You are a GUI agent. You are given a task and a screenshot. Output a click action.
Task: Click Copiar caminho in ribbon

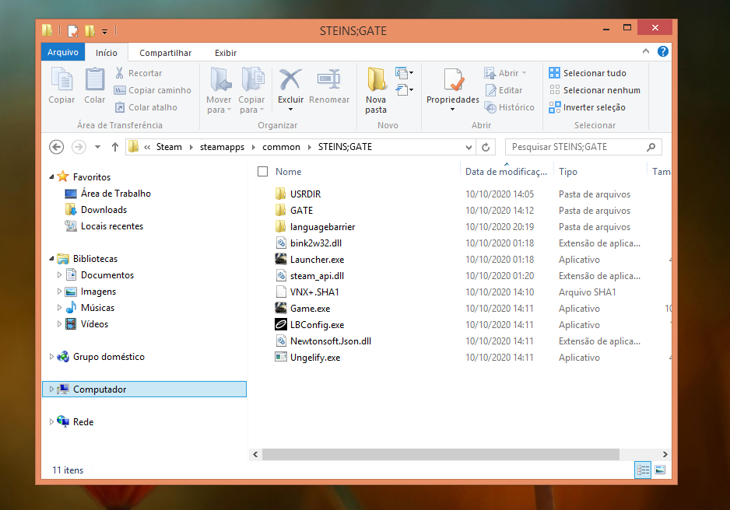tap(153, 90)
